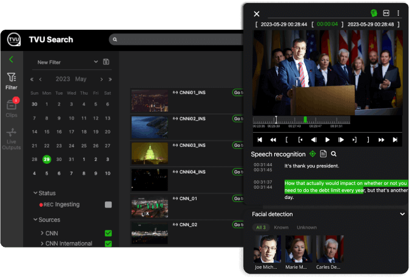Viewport: 412px width, 279px height.
Task: Expand the CNN International source tree
Action: 42,244
